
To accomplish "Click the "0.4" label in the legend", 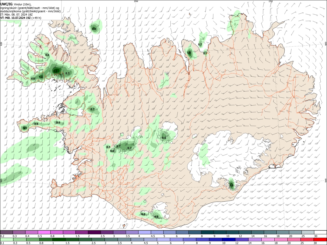I will point(27,236).
